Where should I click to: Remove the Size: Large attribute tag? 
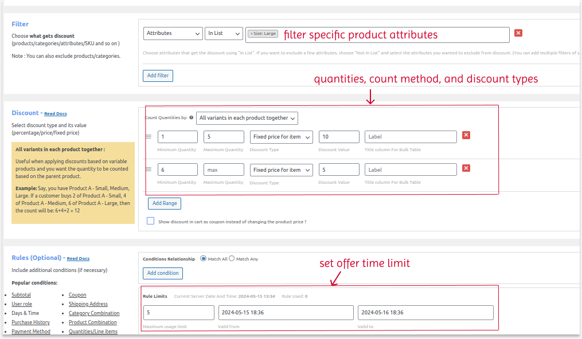(x=251, y=33)
